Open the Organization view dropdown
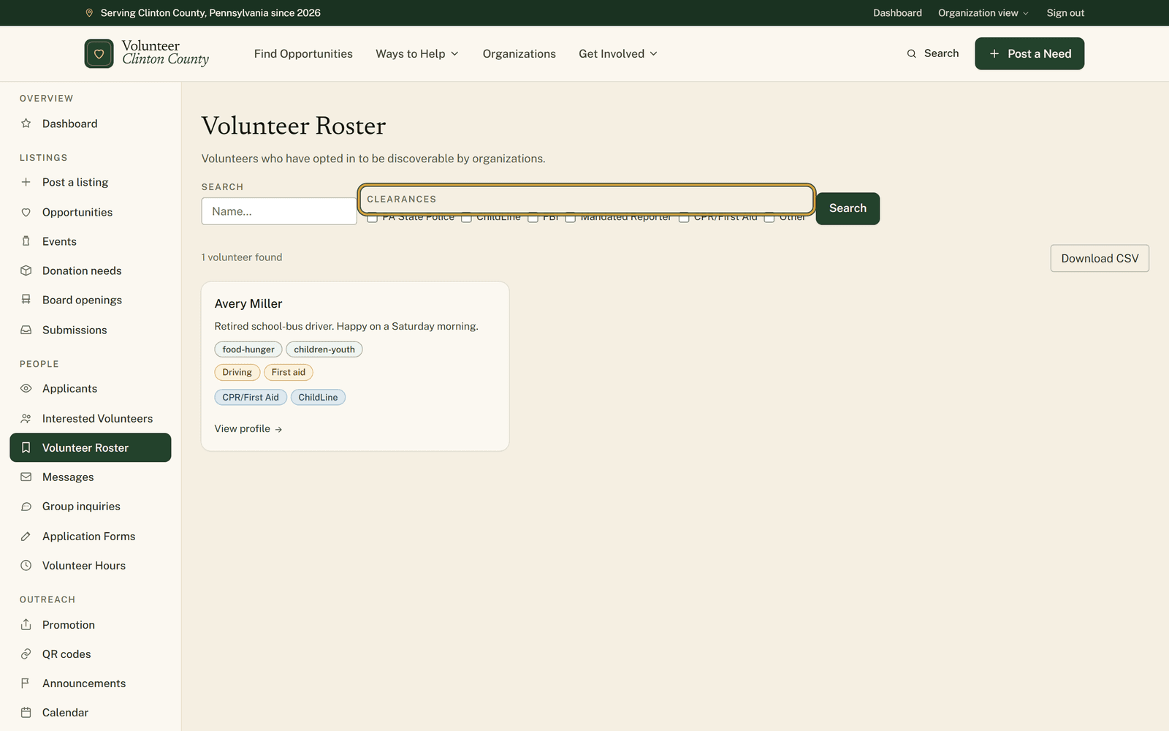This screenshot has width=1169, height=731. coord(983,12)
